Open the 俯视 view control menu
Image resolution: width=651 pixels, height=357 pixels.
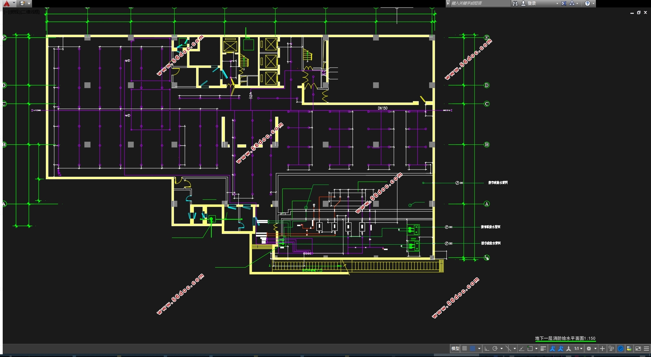(15, 12)
